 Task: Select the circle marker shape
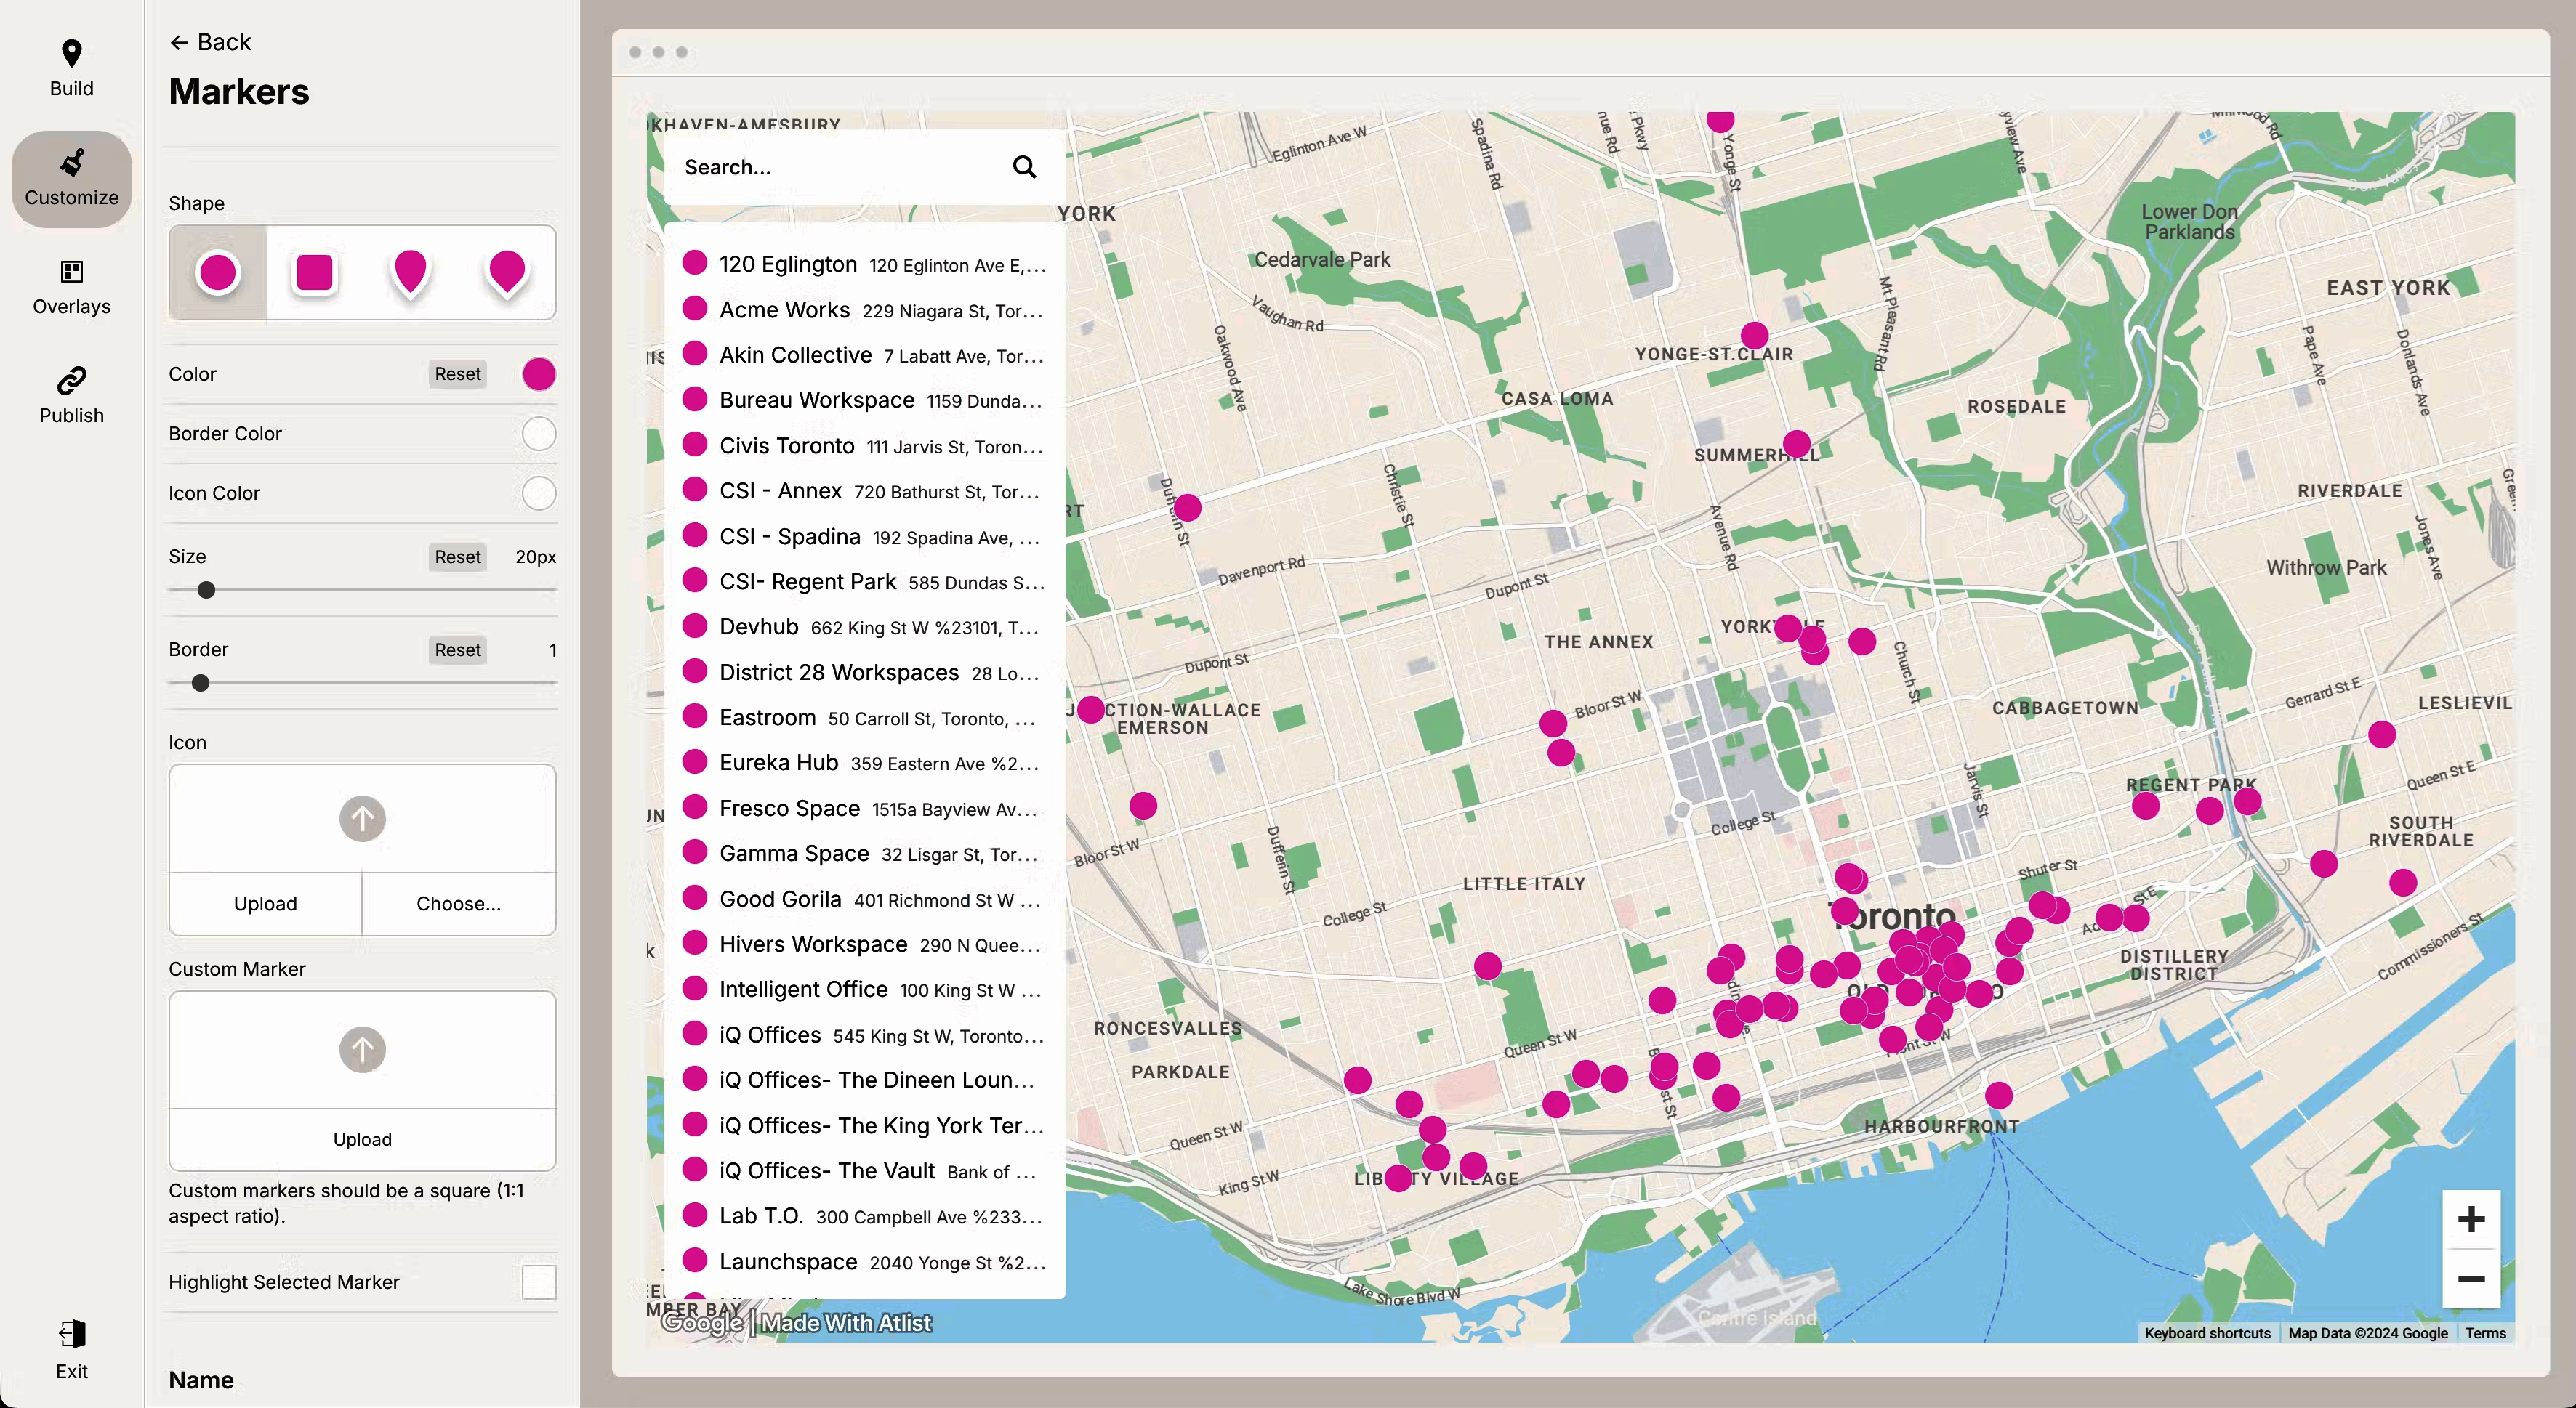click(x=218, y=272)
